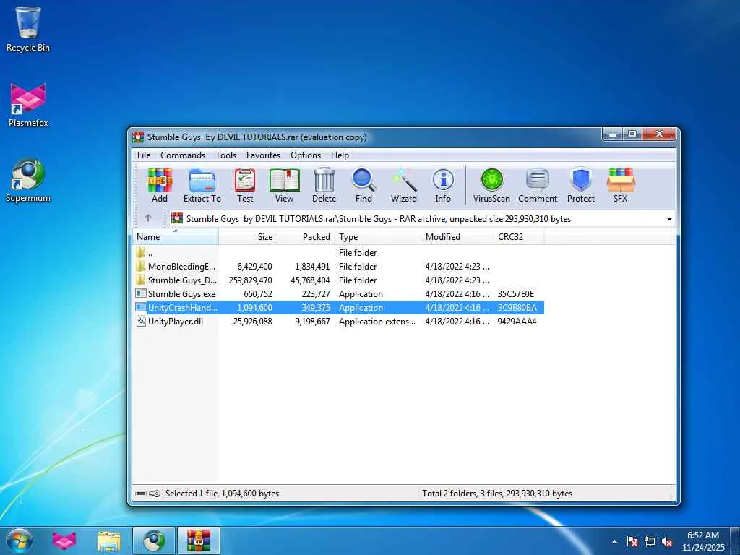Select the Stumble Guys_D... folder

[338, 280]
